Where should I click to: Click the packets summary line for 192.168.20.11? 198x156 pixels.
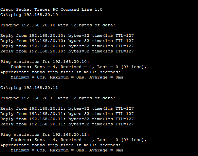pyautogui.click(x=79, y=140)
